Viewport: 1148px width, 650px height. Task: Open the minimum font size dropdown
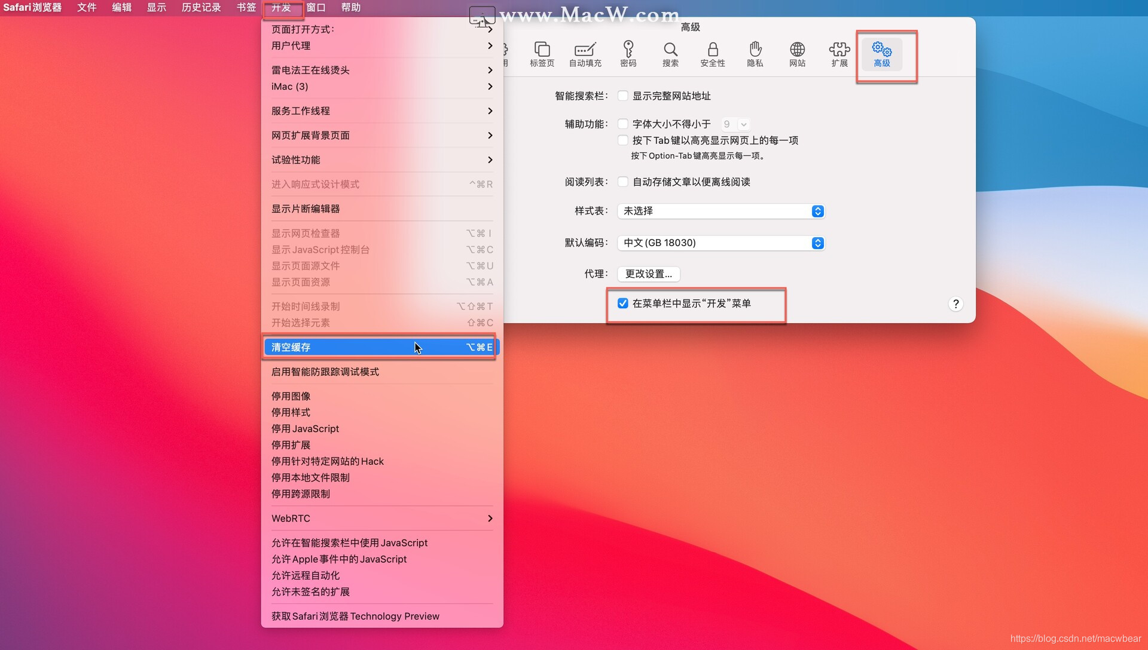(735, 124)
